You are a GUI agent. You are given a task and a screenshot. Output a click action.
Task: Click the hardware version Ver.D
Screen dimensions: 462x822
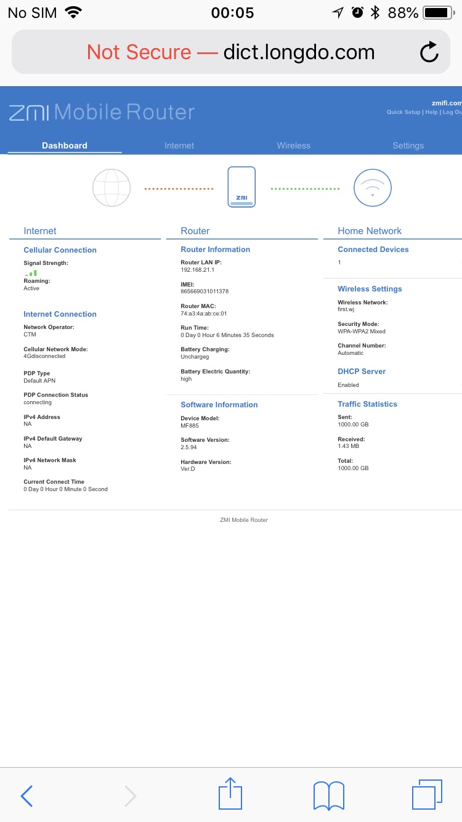coord(188,469)
